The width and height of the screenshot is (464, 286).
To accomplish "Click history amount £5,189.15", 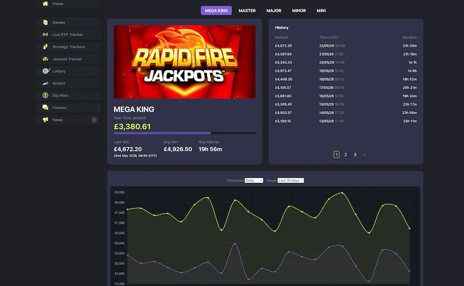I will coord(283,121).
